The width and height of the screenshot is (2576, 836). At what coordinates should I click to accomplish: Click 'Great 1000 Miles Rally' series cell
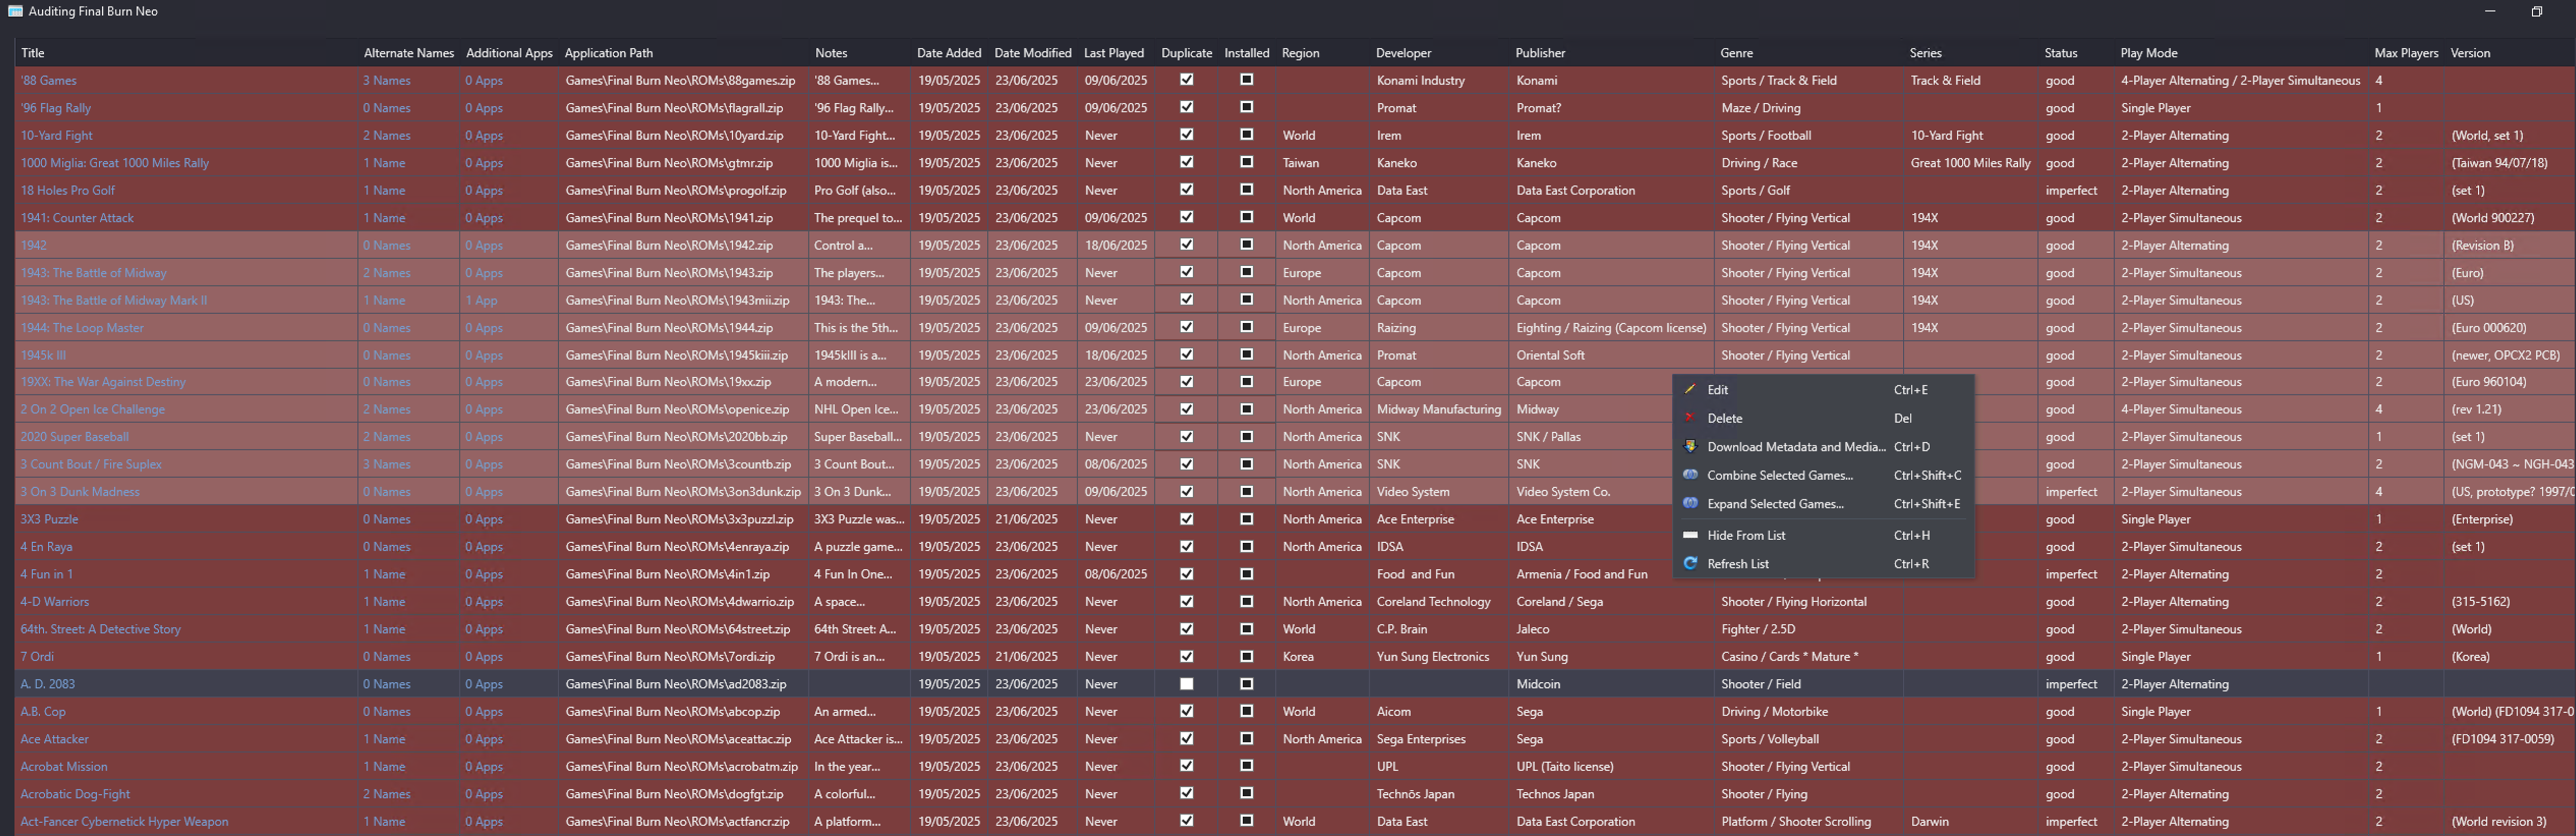1970,162
